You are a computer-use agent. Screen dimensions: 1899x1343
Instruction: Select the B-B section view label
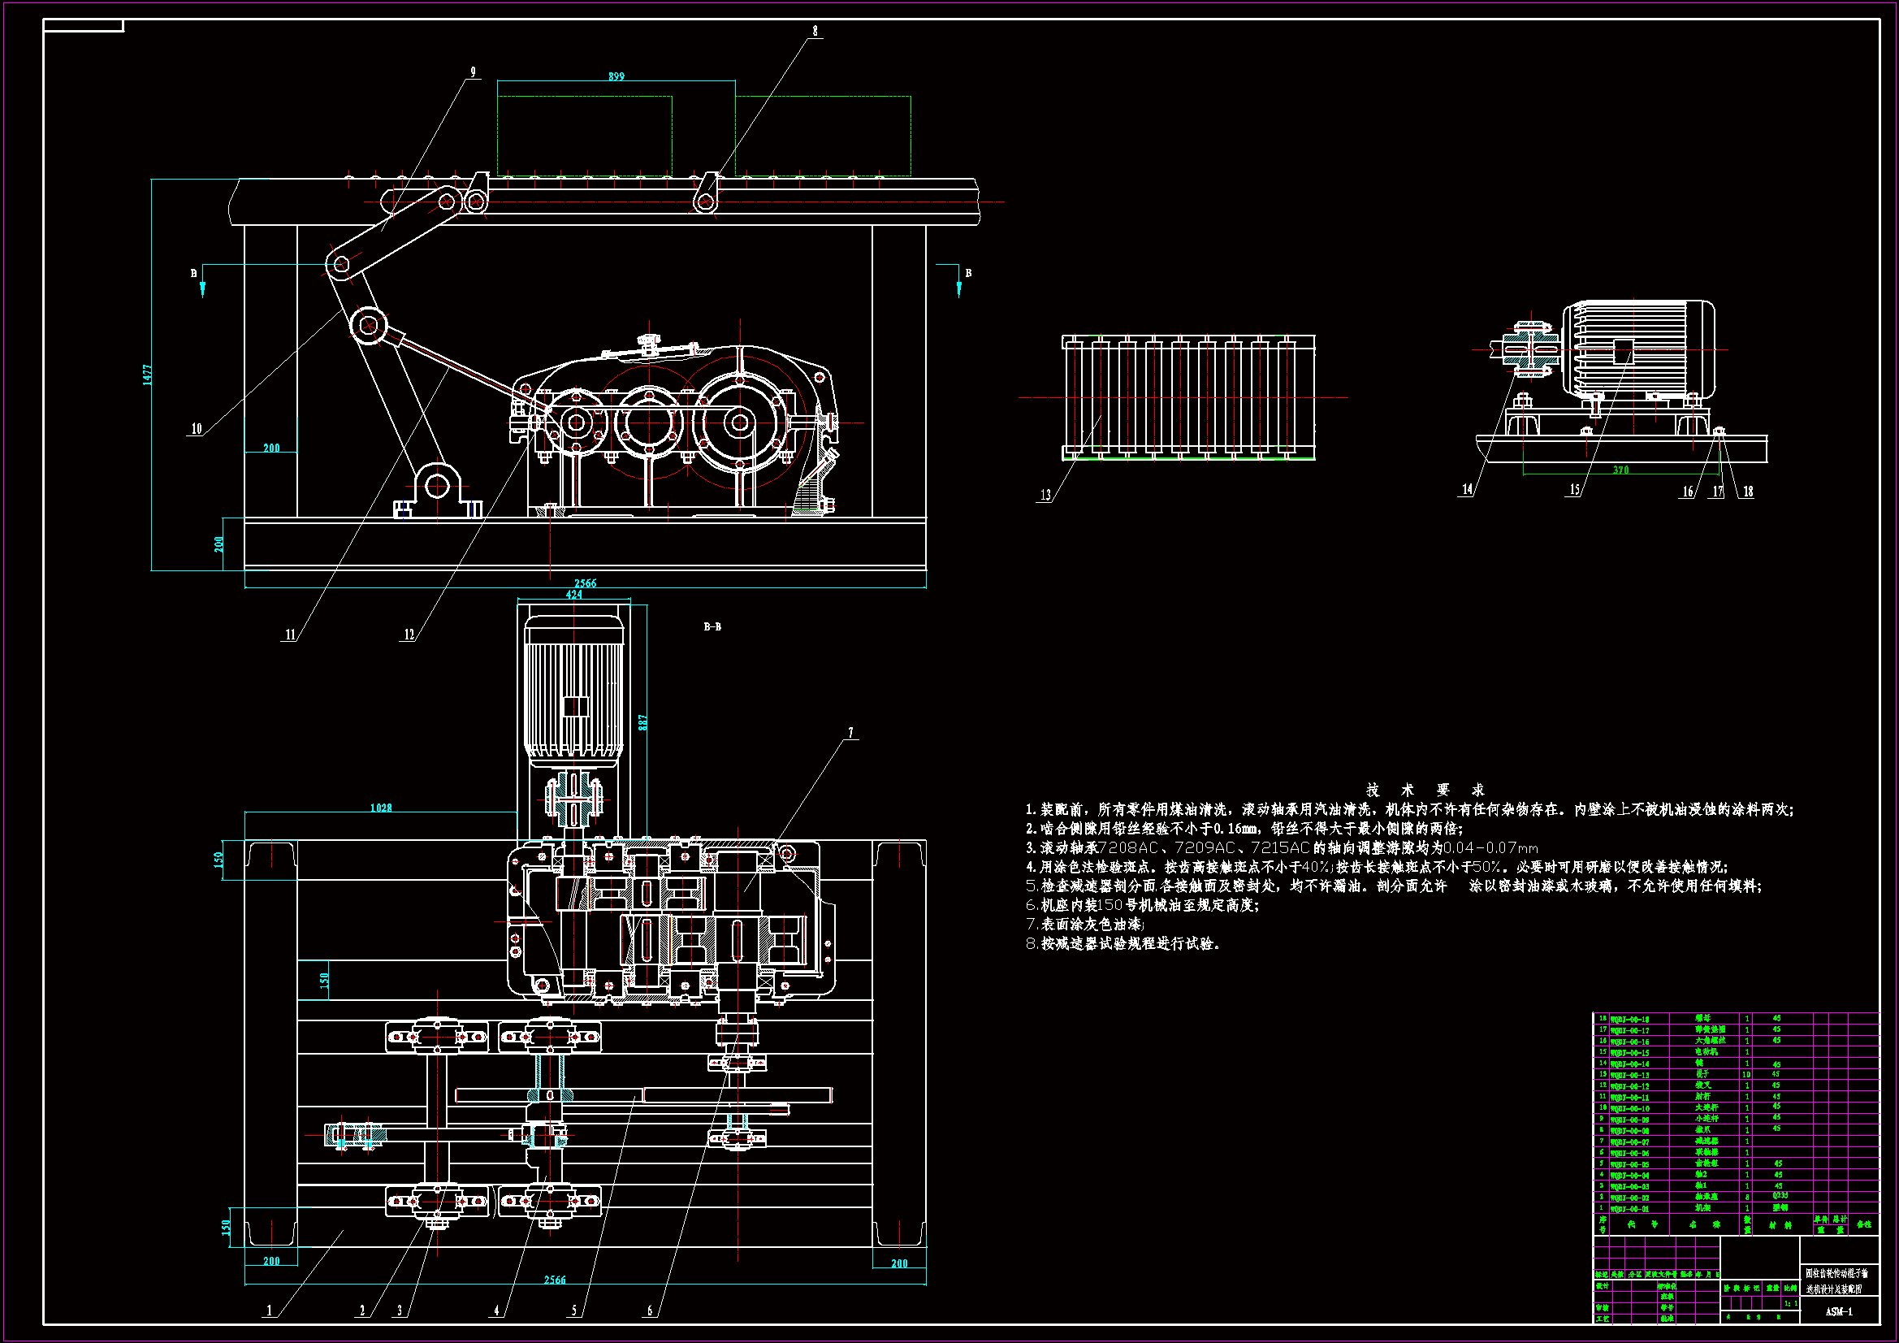click(x=712, y=626)
